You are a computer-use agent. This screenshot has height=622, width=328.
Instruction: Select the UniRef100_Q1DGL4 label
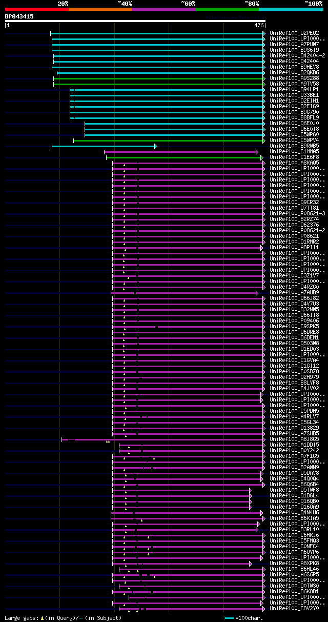294,495
